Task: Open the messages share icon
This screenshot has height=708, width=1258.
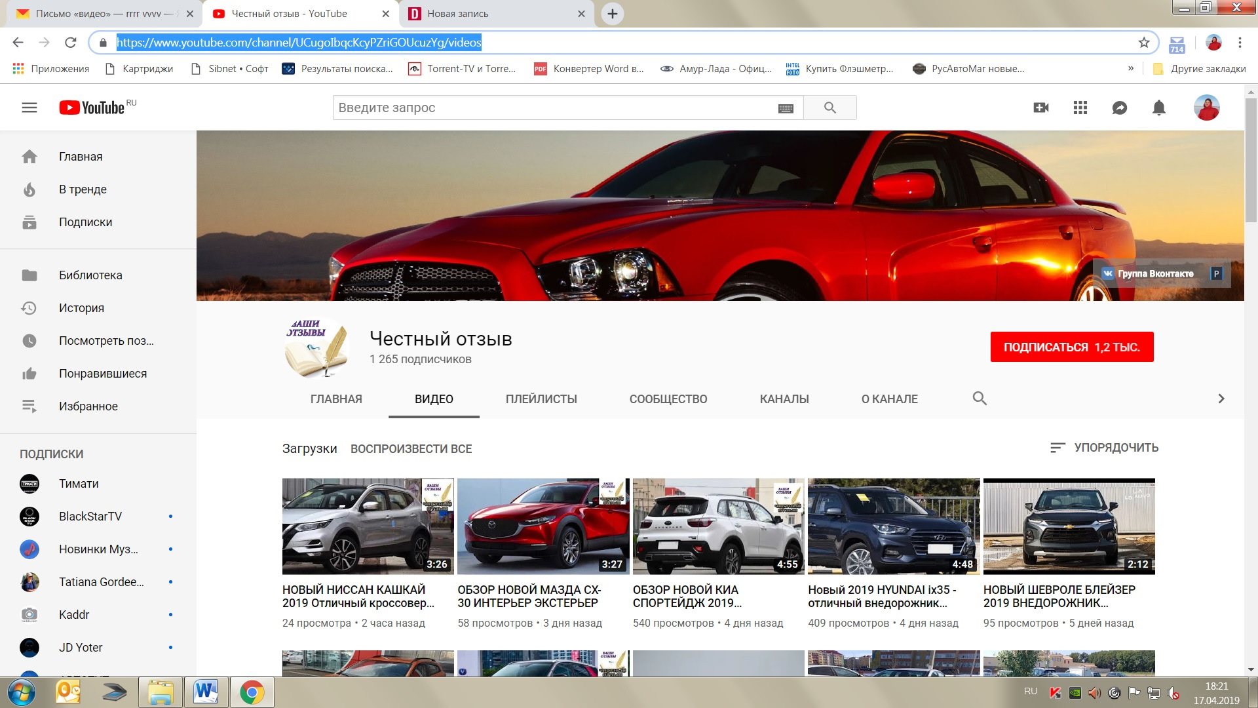Action: [1120, 108]
